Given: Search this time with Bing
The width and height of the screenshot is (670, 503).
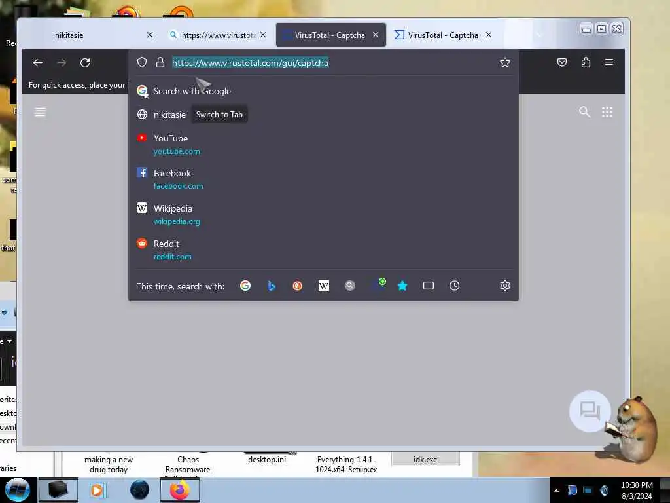Looking at the screenshot, I should point(272,286).
